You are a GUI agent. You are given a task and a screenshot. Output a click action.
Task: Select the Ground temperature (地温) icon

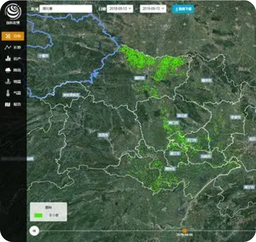tap(13, 82)
